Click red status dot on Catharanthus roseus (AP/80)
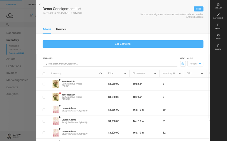Screen dimensions: 227x141 tap(60, 93)
